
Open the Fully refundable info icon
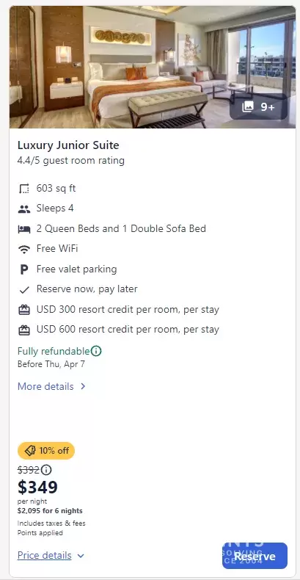point(96,351)
